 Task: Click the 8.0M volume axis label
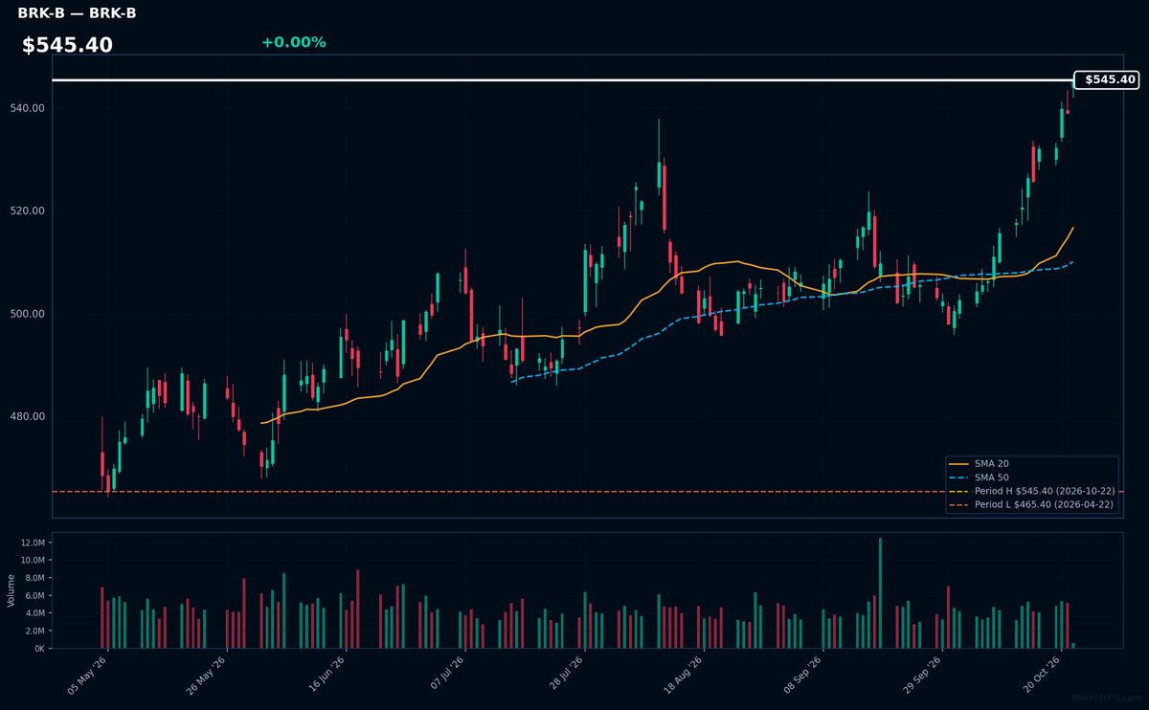pyautogui.click(x=34, y=578)
